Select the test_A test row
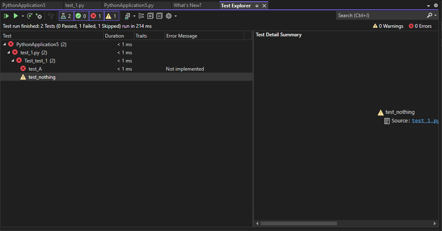Image resolution: width=442 pixels, height=231 pixels. 126,69
